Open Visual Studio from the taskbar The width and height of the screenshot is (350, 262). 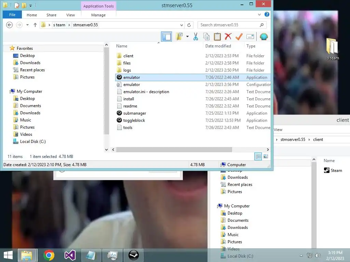[x=70, y=255]
